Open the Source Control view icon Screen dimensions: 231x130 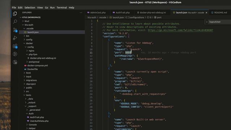coord(15,30)
